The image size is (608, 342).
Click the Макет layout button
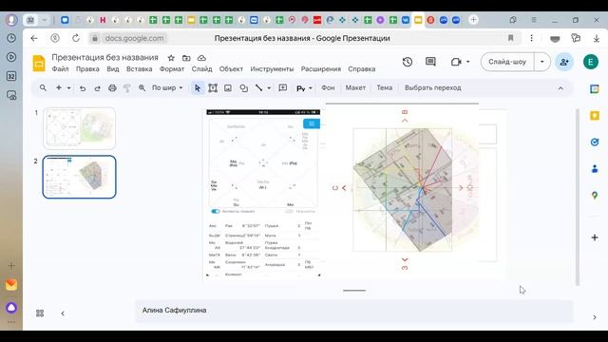click(355, 88)
